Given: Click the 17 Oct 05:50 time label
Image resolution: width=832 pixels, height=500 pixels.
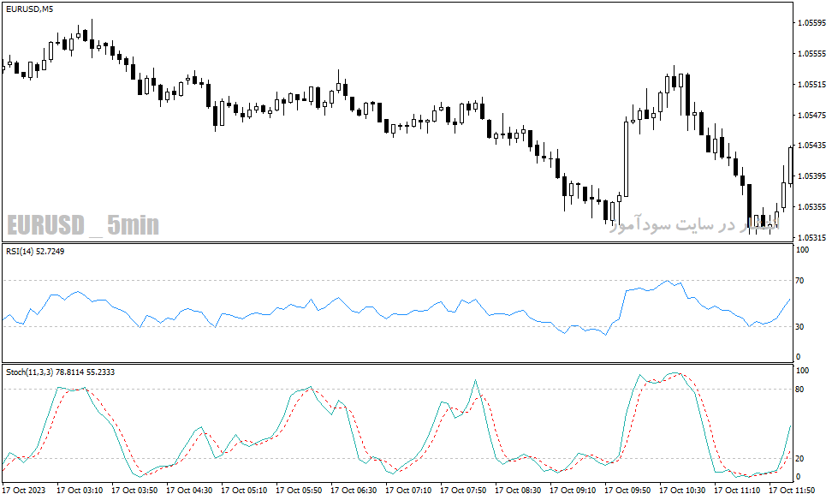Looking at the screenshot, I should coord(299,490).
